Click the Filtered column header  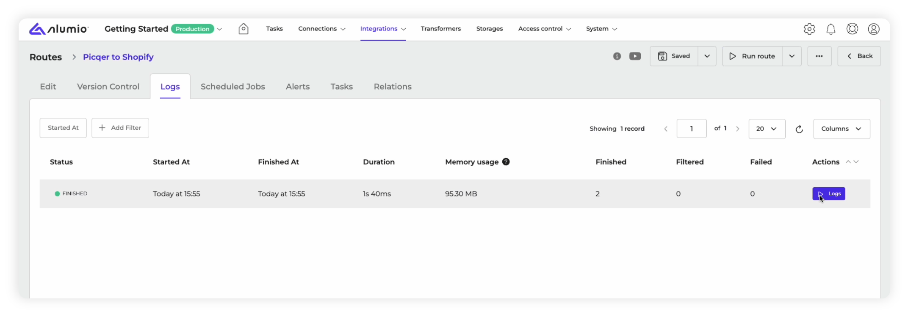pyautogui.click(x=689, y=162)
